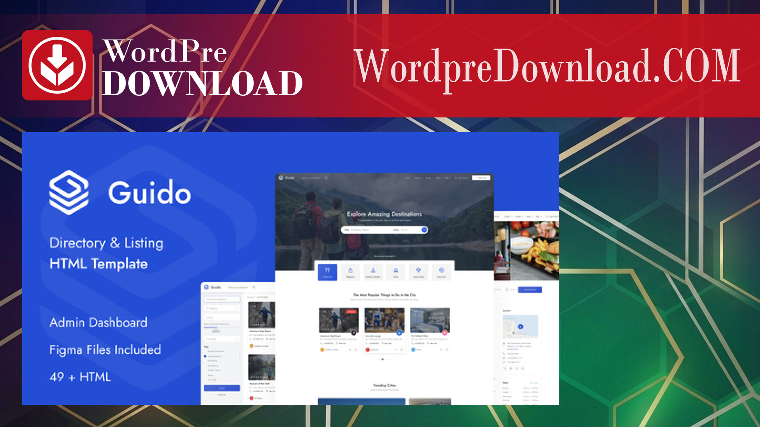The width and height of the screenshot is (760, 427).
Task: Open Explore menu in homepage navigation
Action: [418, 178]
